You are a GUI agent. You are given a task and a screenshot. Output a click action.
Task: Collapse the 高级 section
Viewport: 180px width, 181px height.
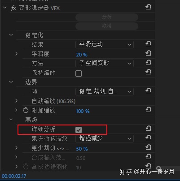tap(11, 120)
